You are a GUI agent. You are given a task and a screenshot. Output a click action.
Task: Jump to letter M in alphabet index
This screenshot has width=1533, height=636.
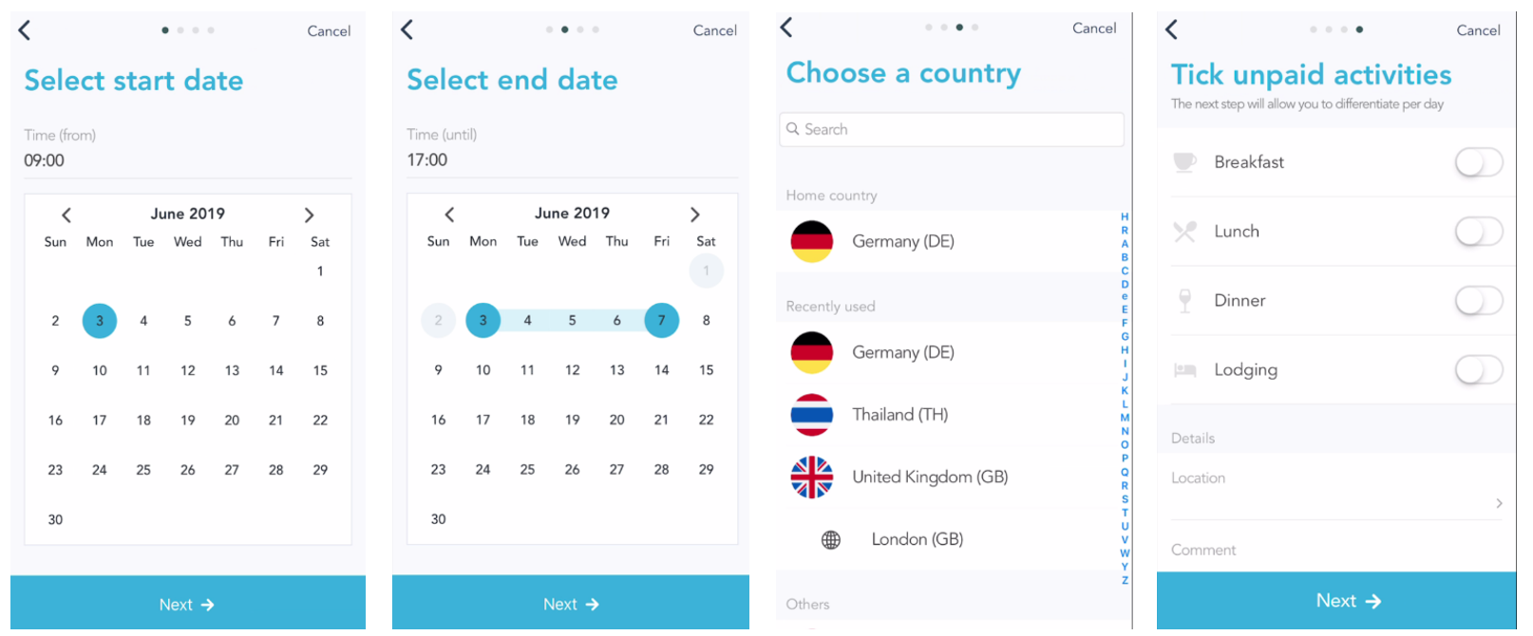[x=1125, y=418]
